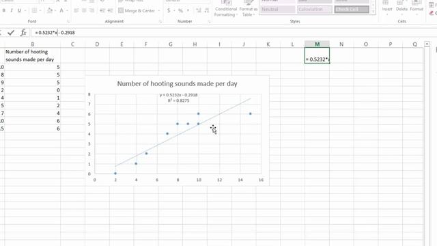
Task: Open the Borders dropdown arrow
Action: pyautogui.click(x=40, y=11)
